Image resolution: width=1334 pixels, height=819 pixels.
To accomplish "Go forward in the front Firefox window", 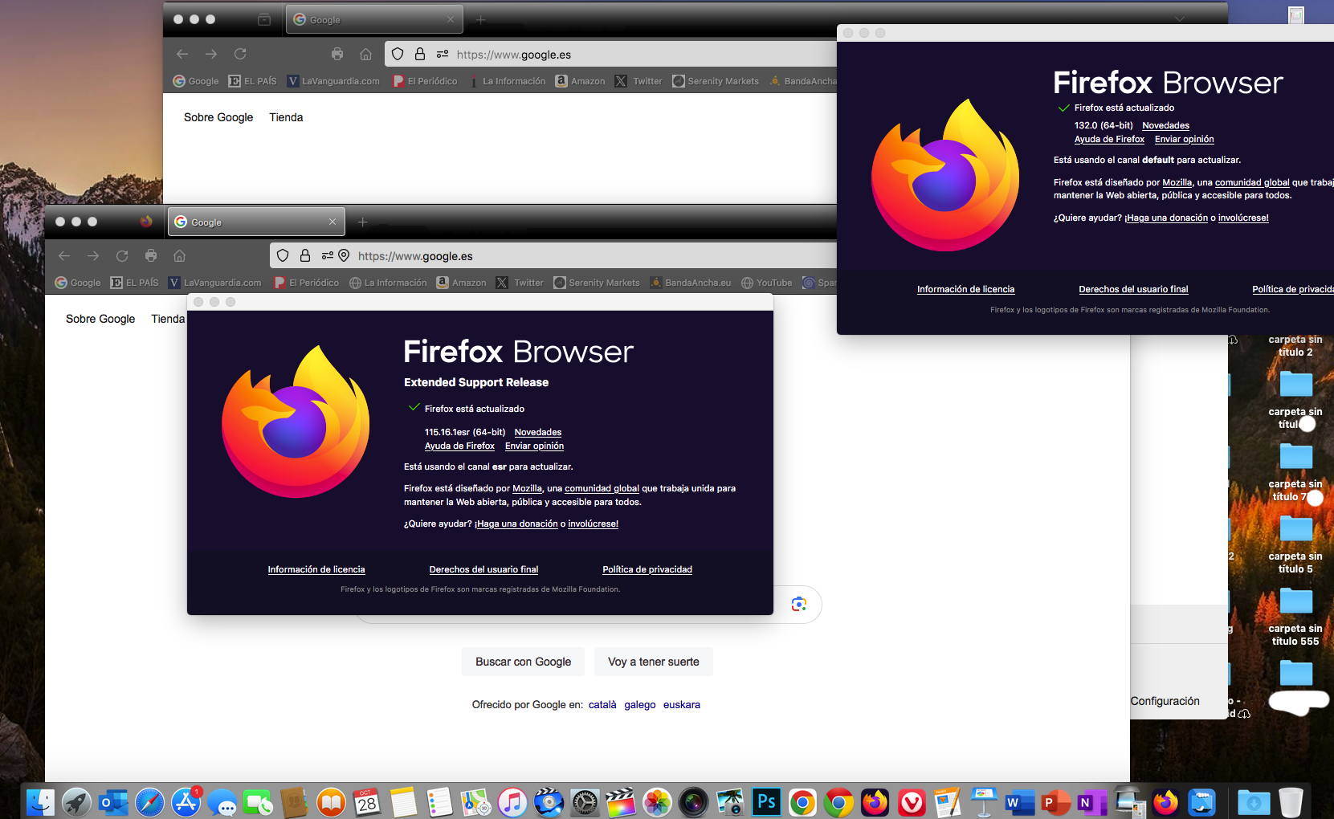I will click(x=93, y=256).
